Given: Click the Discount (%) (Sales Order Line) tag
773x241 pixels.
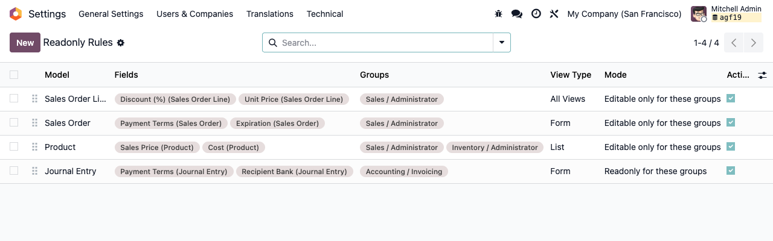Looking at the screenshot, I should (175, 99).
